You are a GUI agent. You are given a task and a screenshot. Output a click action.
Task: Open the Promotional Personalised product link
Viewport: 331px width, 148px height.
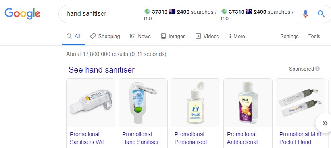(x=193, y=138)
